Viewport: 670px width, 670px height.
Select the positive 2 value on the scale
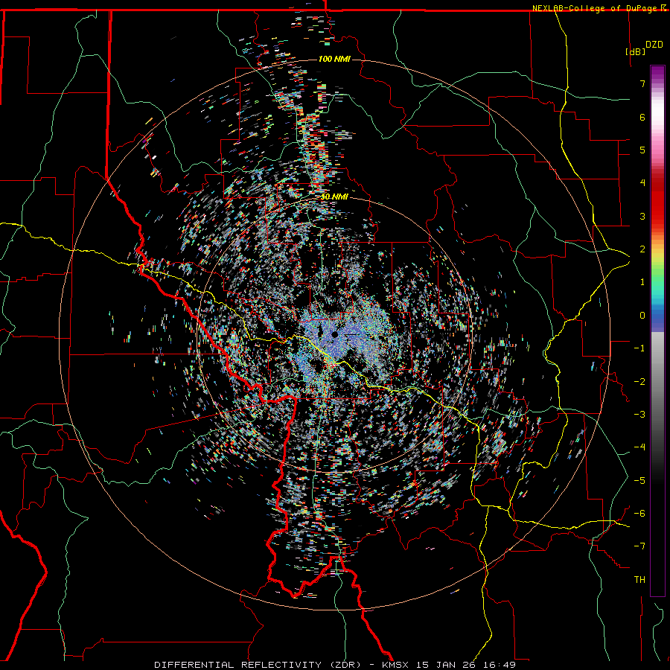point(642,249)
